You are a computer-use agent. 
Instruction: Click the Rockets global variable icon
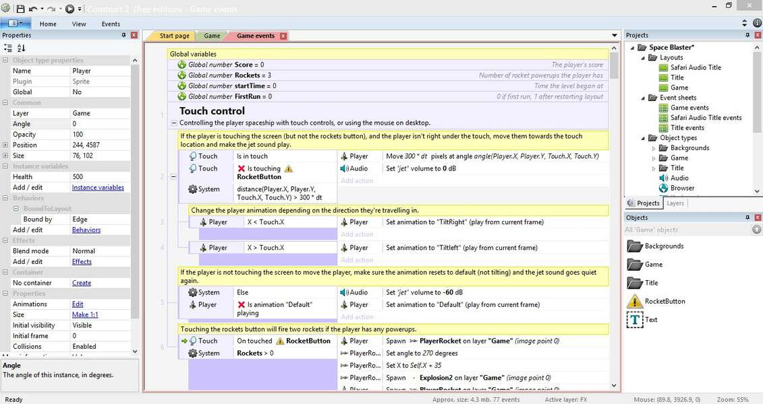182,75
